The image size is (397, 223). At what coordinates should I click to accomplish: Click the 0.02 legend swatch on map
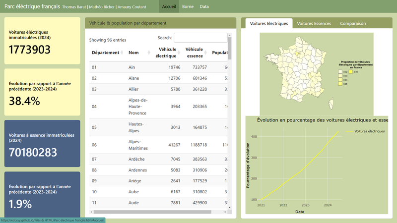tap(340, 72)
